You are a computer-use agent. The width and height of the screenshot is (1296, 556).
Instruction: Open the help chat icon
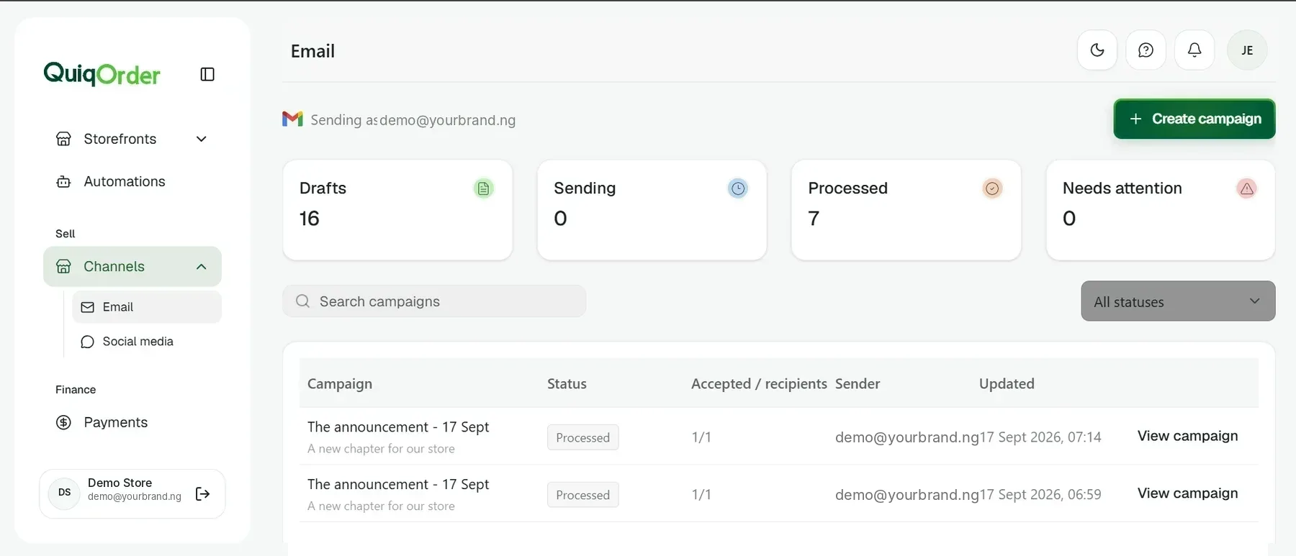click(x=1146, y=50)
